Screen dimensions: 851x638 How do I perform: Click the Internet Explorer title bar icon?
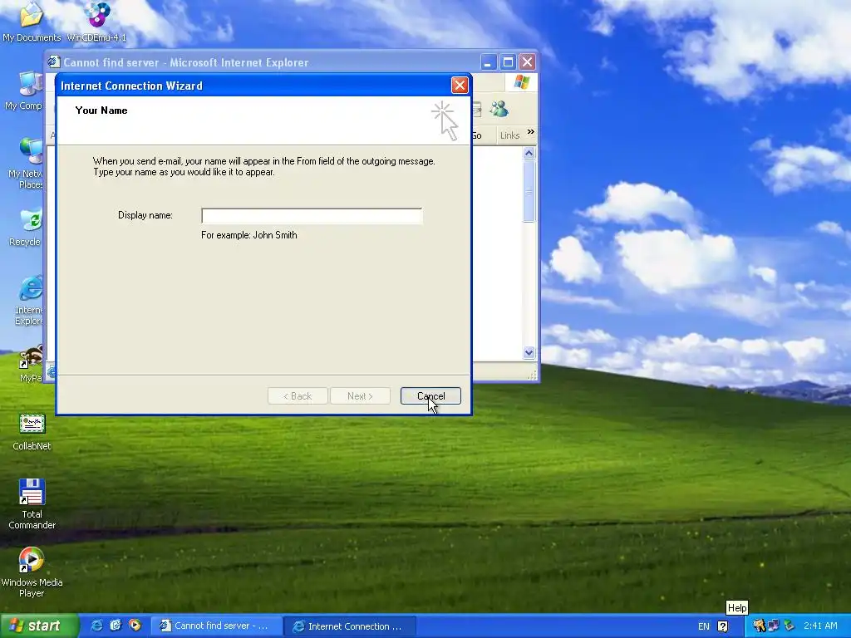pyautogui.click(x=54, y=61)
